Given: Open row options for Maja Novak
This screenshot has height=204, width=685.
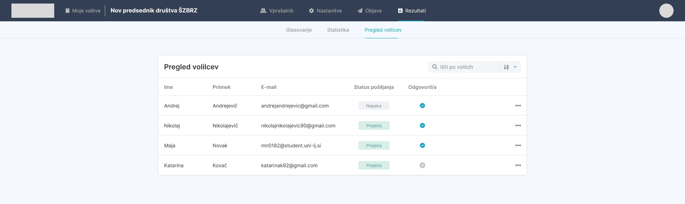Looking at the screenshot, I should pyautogui.click(x=518, y=145).
